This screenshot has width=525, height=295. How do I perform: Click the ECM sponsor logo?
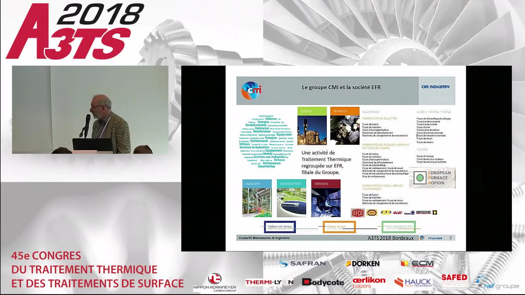tap(417, 264)
